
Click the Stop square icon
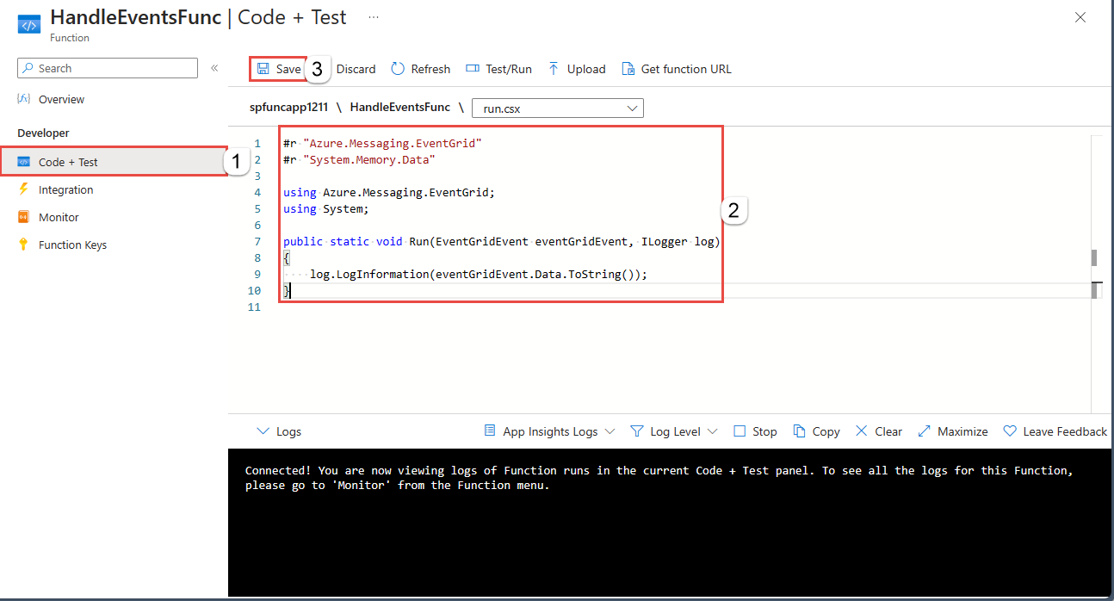740,431
